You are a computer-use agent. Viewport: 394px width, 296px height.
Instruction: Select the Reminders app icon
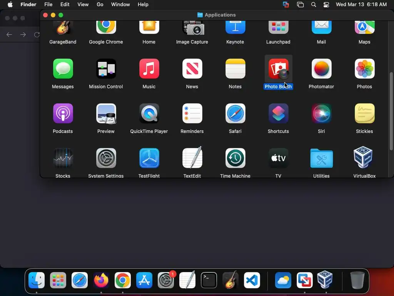tap(192, 113)
